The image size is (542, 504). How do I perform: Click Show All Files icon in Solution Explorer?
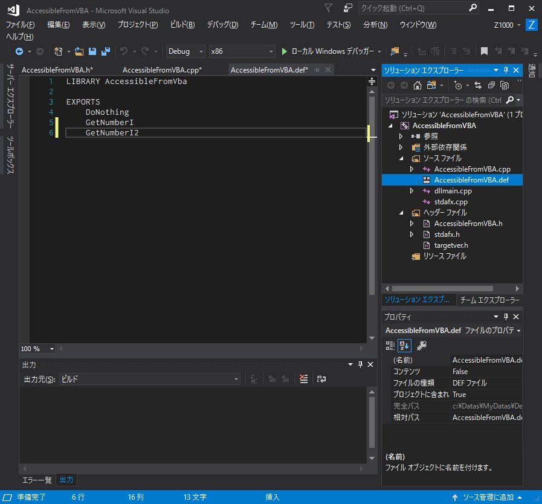point(505,85)
